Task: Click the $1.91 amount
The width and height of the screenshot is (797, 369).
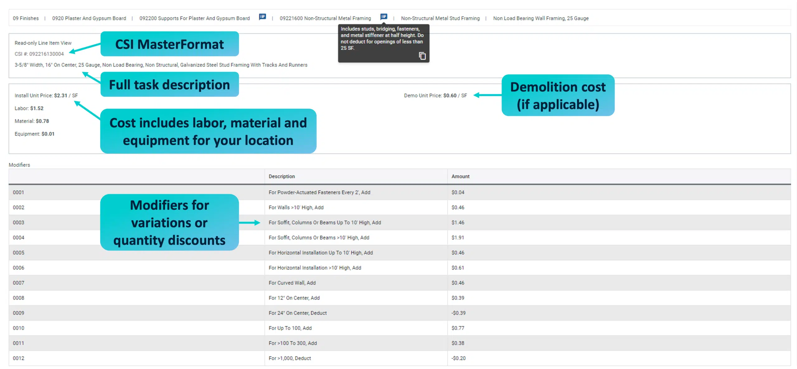Action: (x=458, y=238)
